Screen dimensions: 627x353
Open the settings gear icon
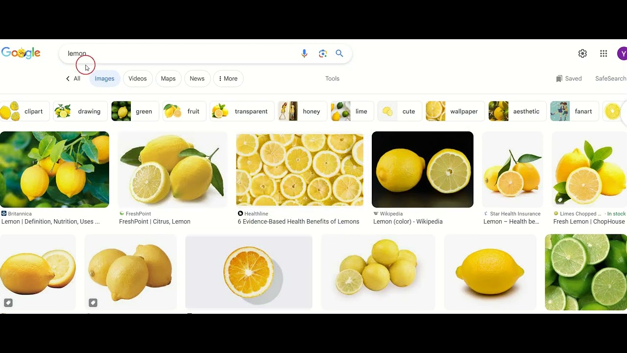point(582,53)
